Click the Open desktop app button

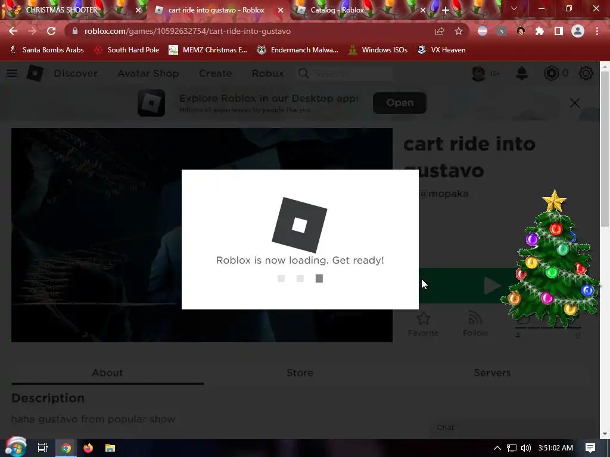400,102
